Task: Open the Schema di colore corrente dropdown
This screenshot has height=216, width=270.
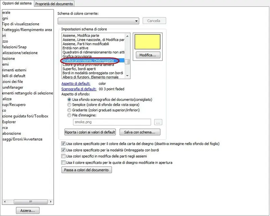Action: [98, 21]
